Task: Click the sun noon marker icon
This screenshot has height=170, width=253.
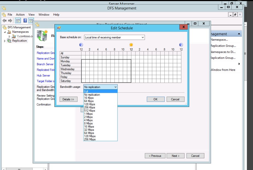Action: click(x=131, y=45)
